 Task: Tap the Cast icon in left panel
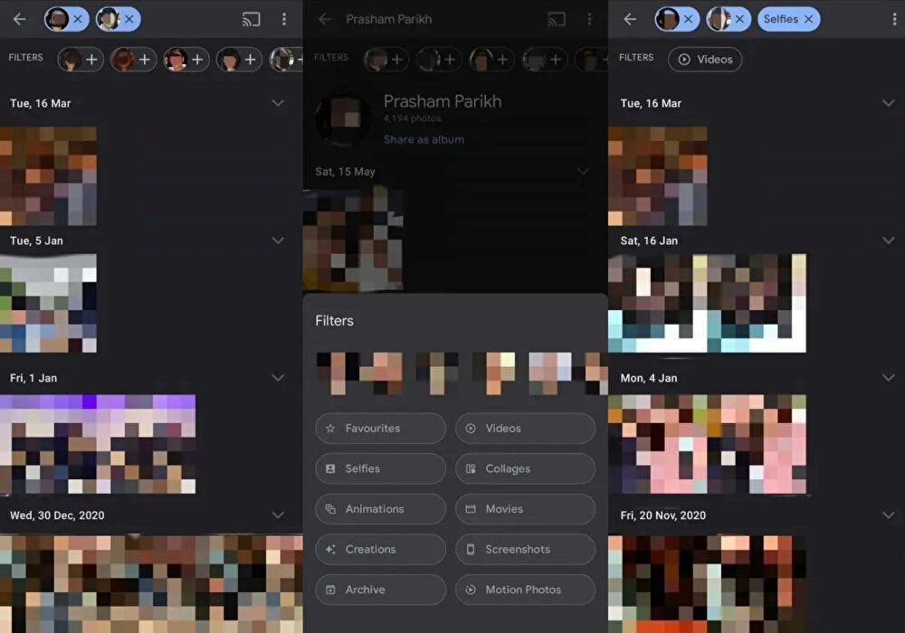click(252, 19)
